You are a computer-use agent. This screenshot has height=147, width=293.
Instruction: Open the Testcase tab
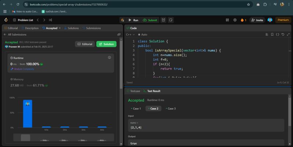pos(133,91)
